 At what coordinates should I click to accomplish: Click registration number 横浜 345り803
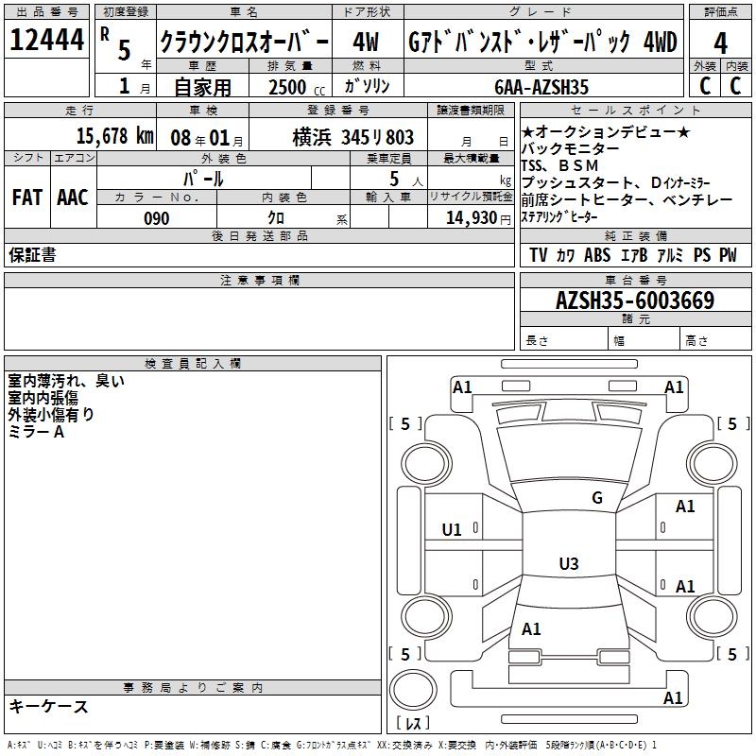(352, 137)
